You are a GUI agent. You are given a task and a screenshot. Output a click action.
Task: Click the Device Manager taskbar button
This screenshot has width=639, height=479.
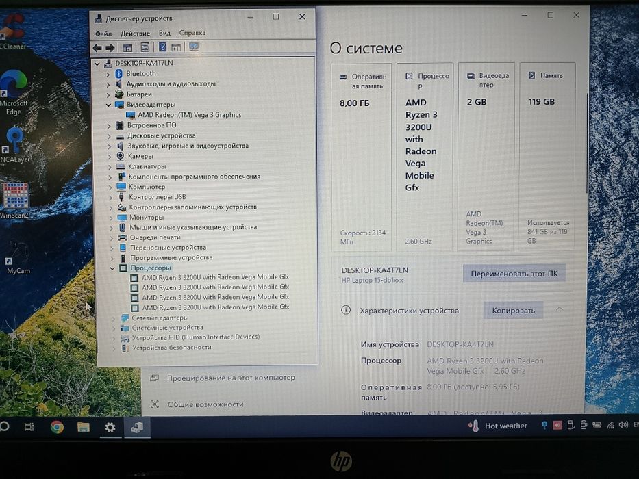[x=137, y=427]
